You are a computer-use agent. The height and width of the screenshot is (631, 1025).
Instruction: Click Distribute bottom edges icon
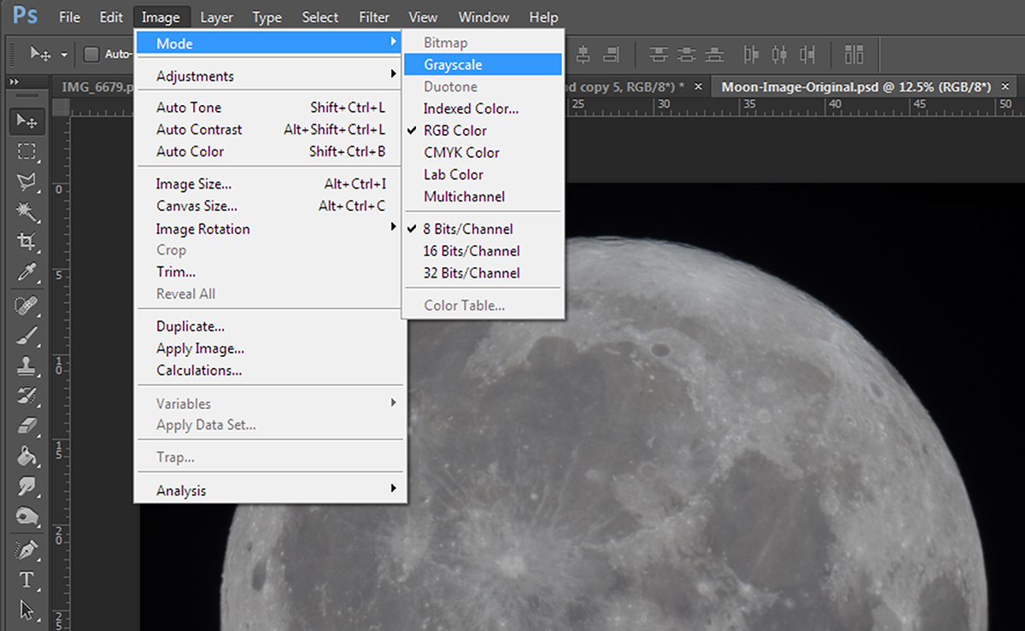pos(714,55)
